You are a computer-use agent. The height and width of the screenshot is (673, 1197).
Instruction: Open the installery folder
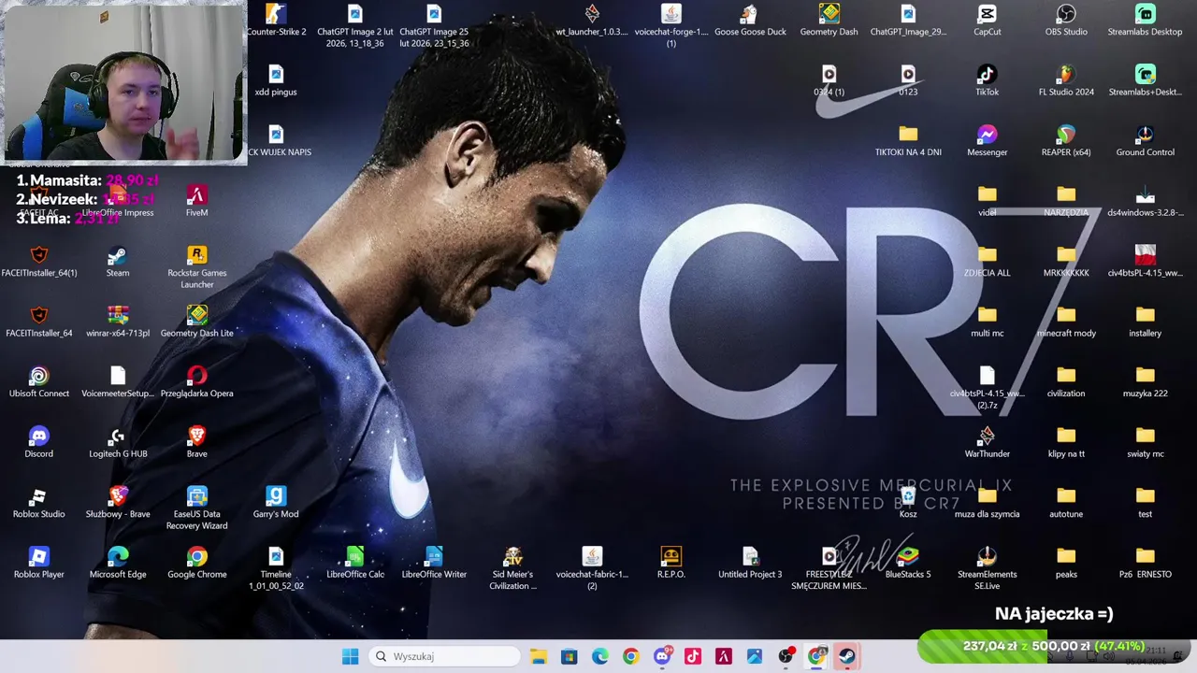(x=1145, y=322)
